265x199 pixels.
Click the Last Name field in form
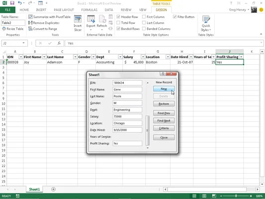(x=127, y=96)
